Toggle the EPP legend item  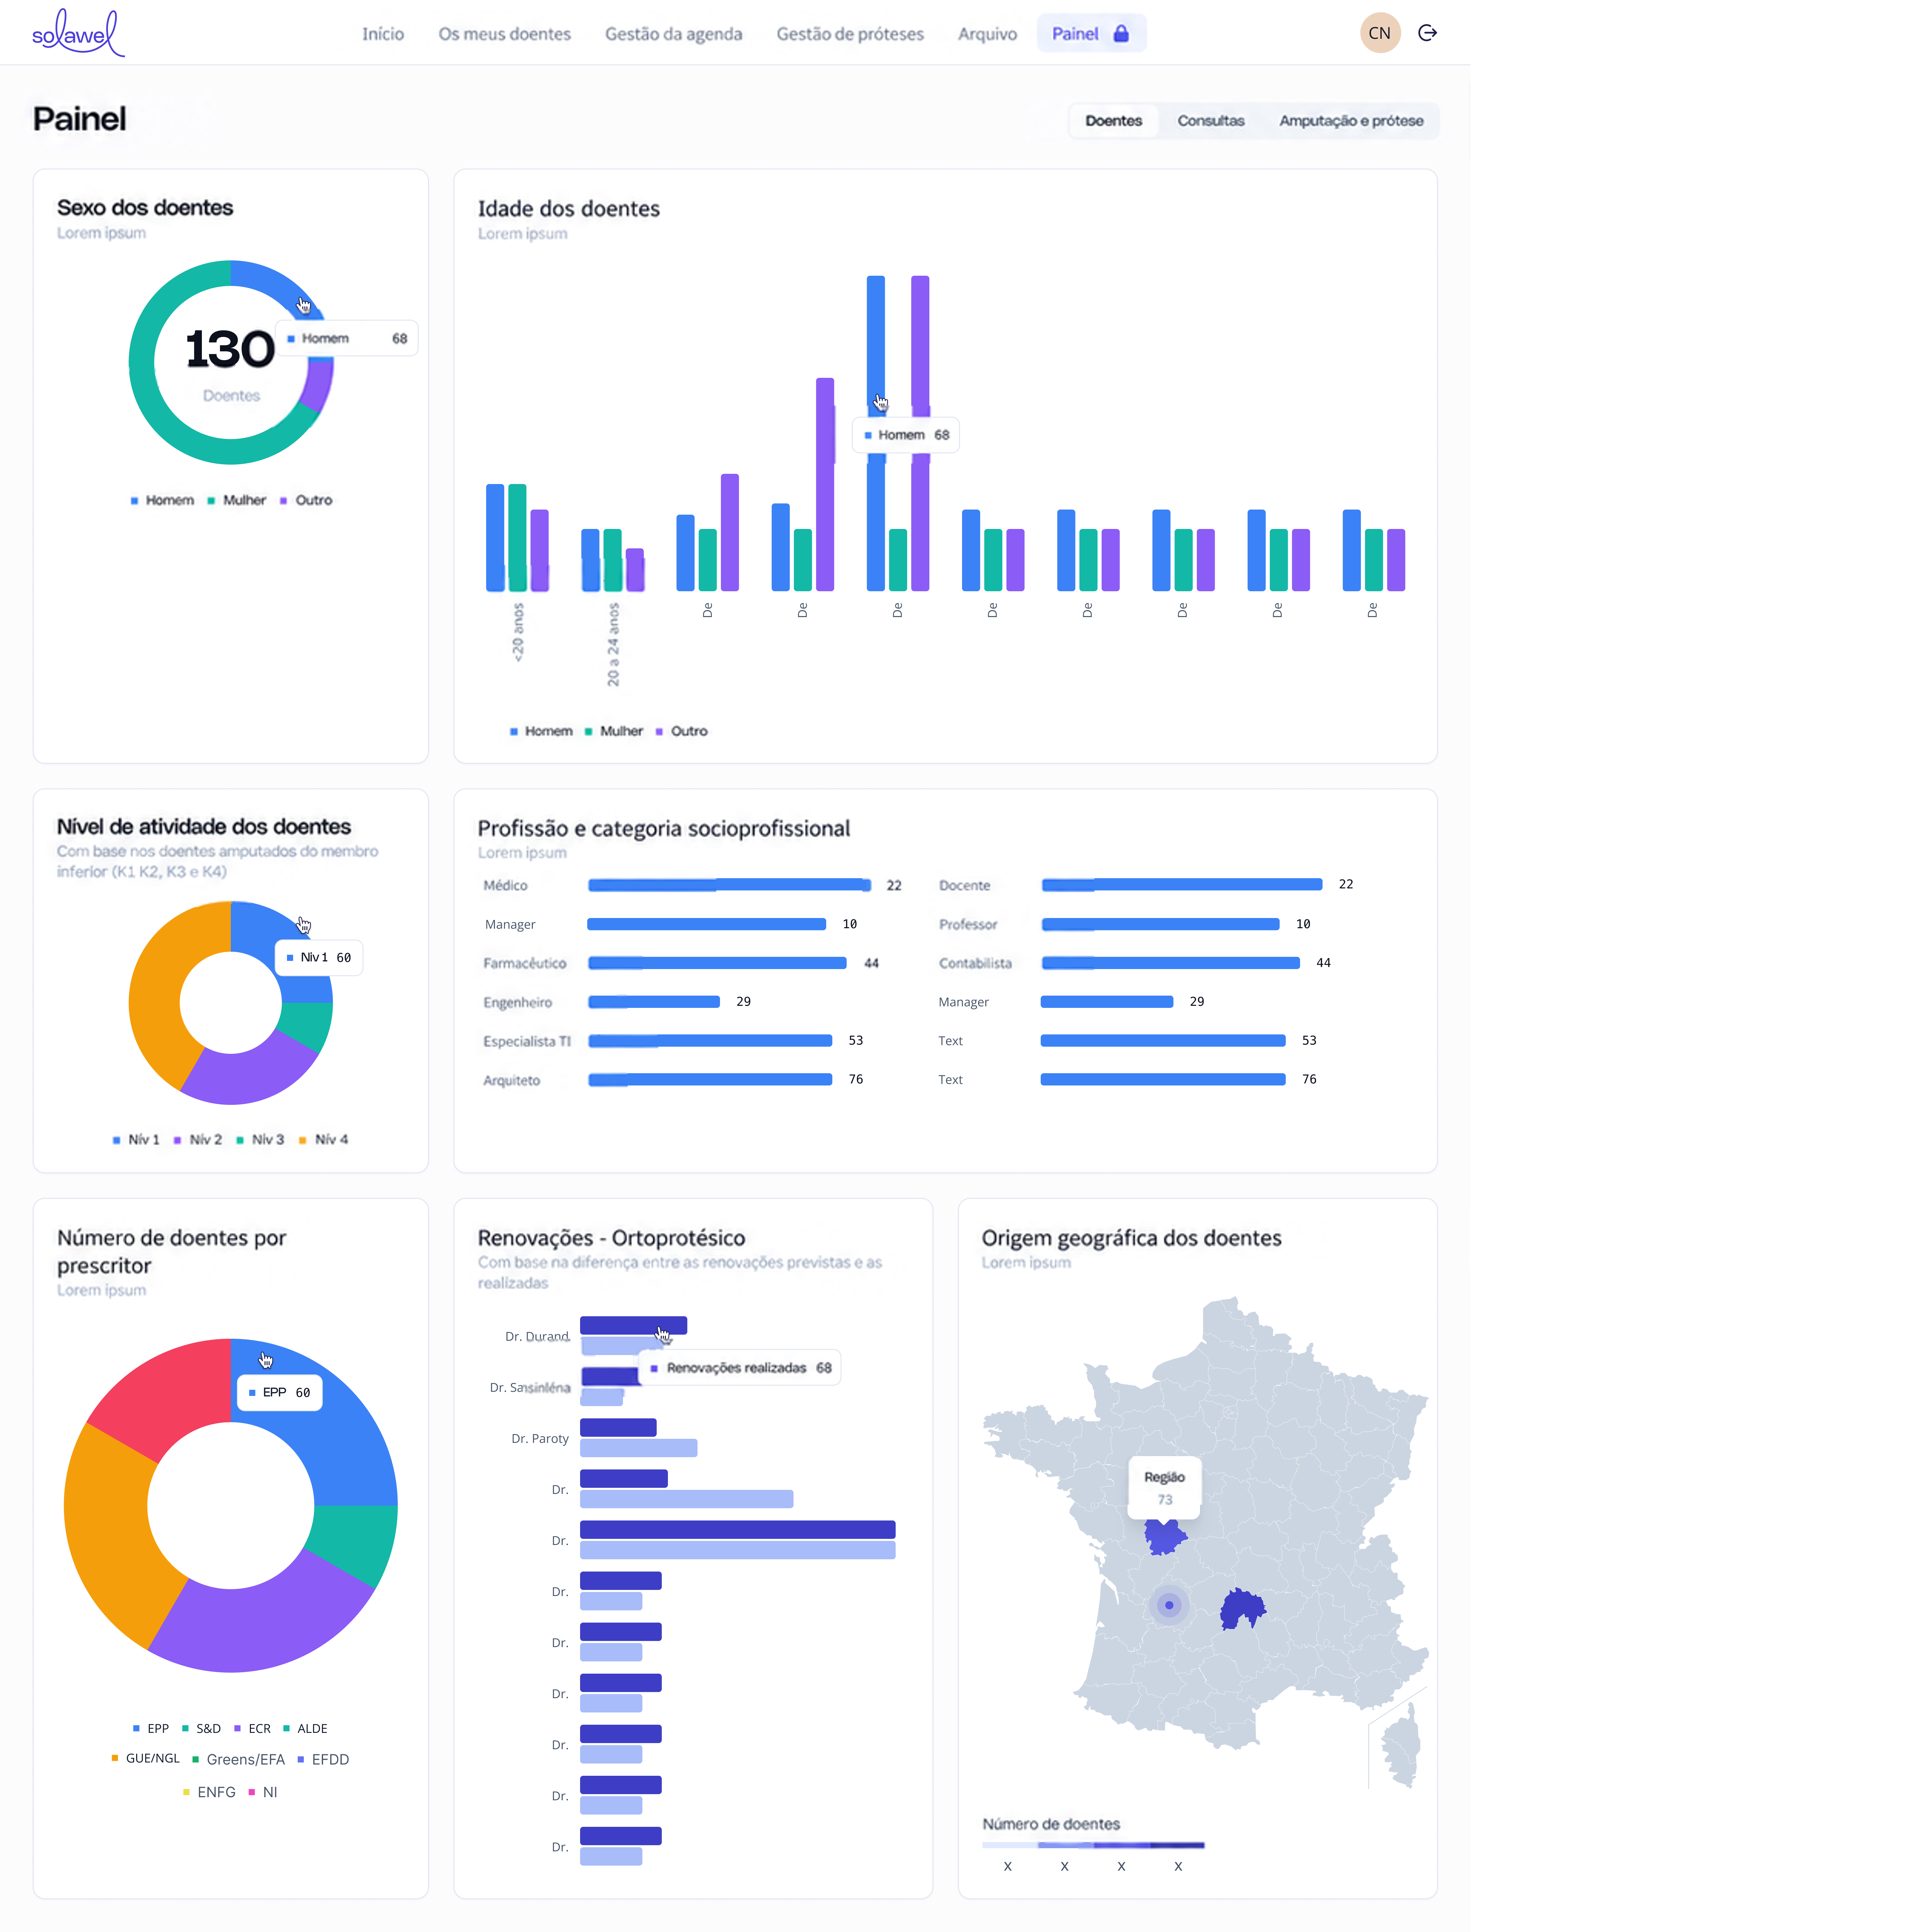click(151, 1728)
